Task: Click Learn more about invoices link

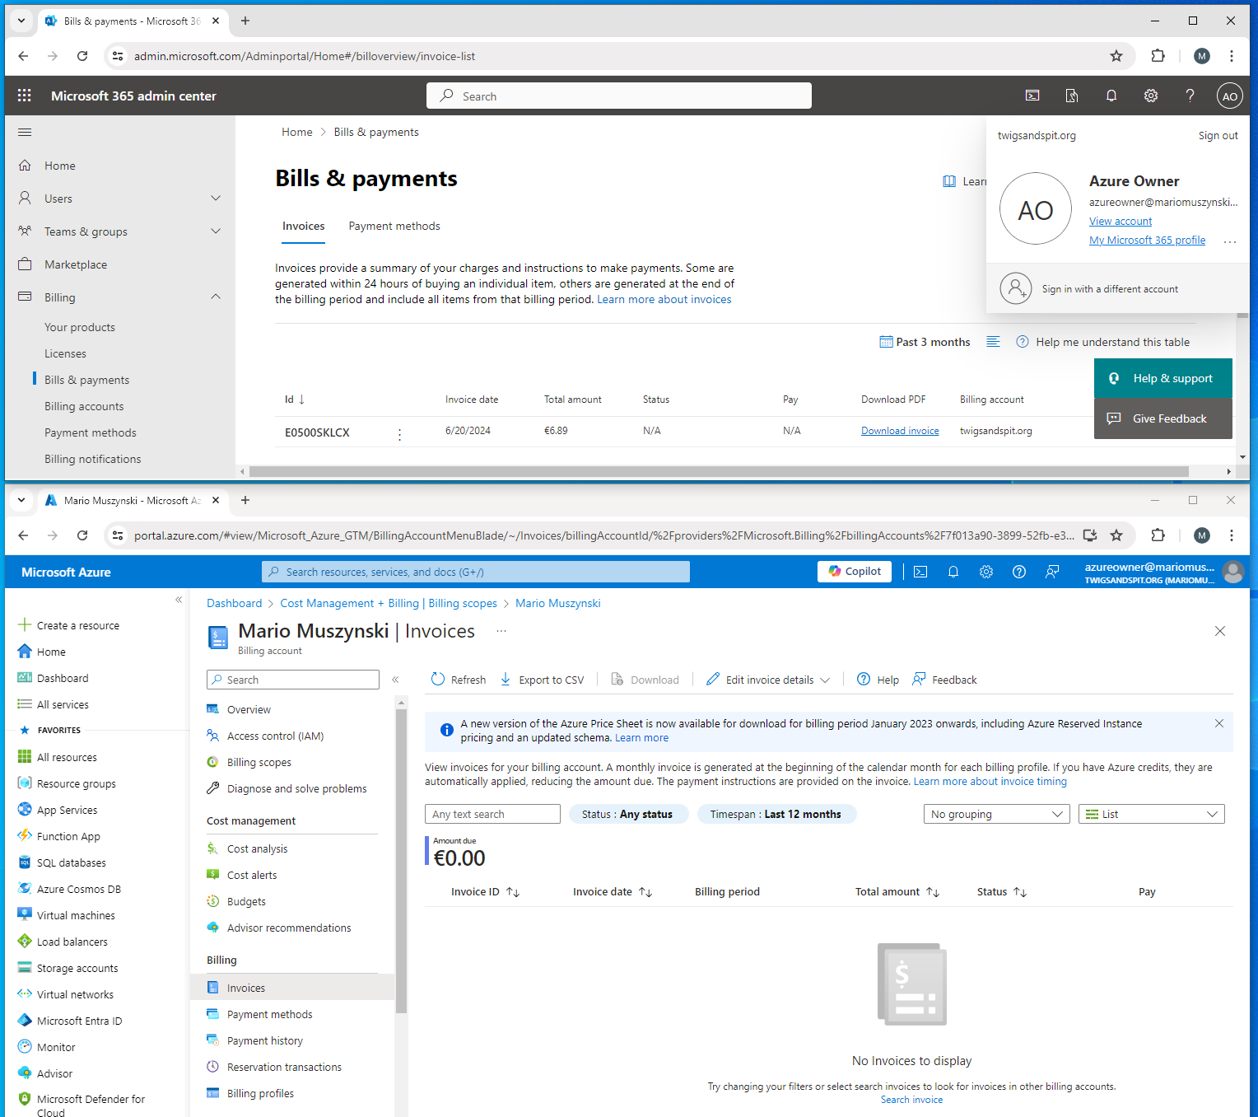Action: [x=664, y=299]
